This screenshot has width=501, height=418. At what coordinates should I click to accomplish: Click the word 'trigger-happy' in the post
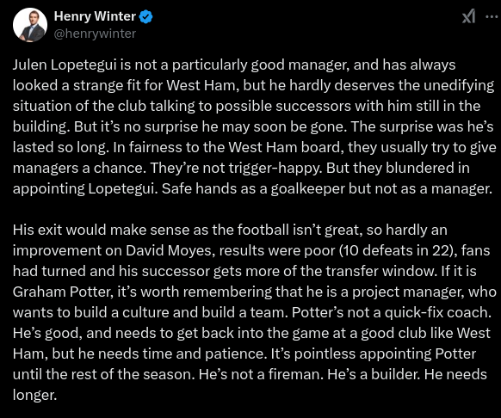(275, 168)
